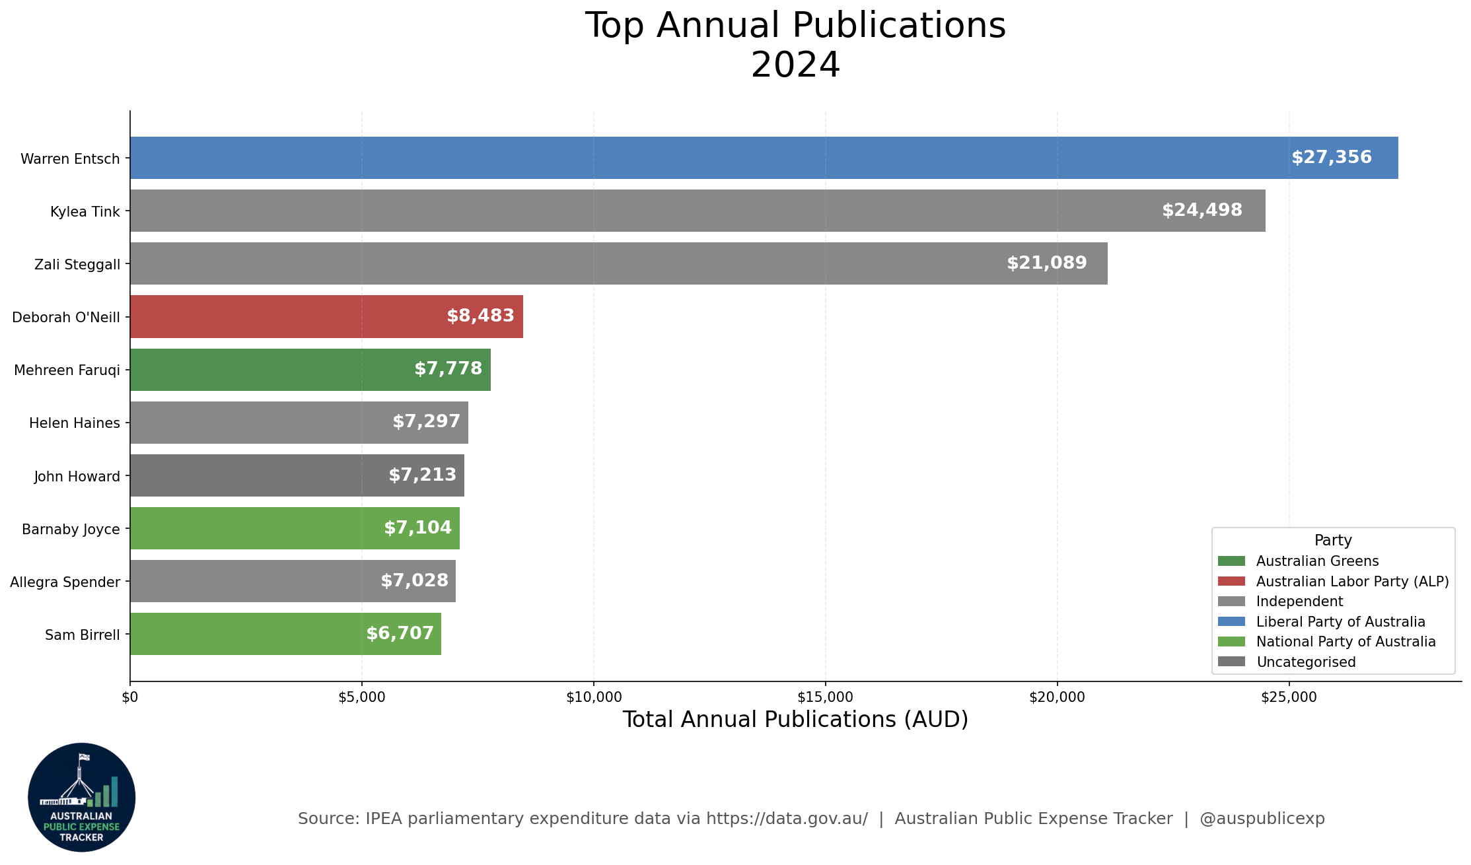This screenshot has width=1471, height=865.
Task: Click the "Party" legend title
Action: click(x=1333, y=541)
